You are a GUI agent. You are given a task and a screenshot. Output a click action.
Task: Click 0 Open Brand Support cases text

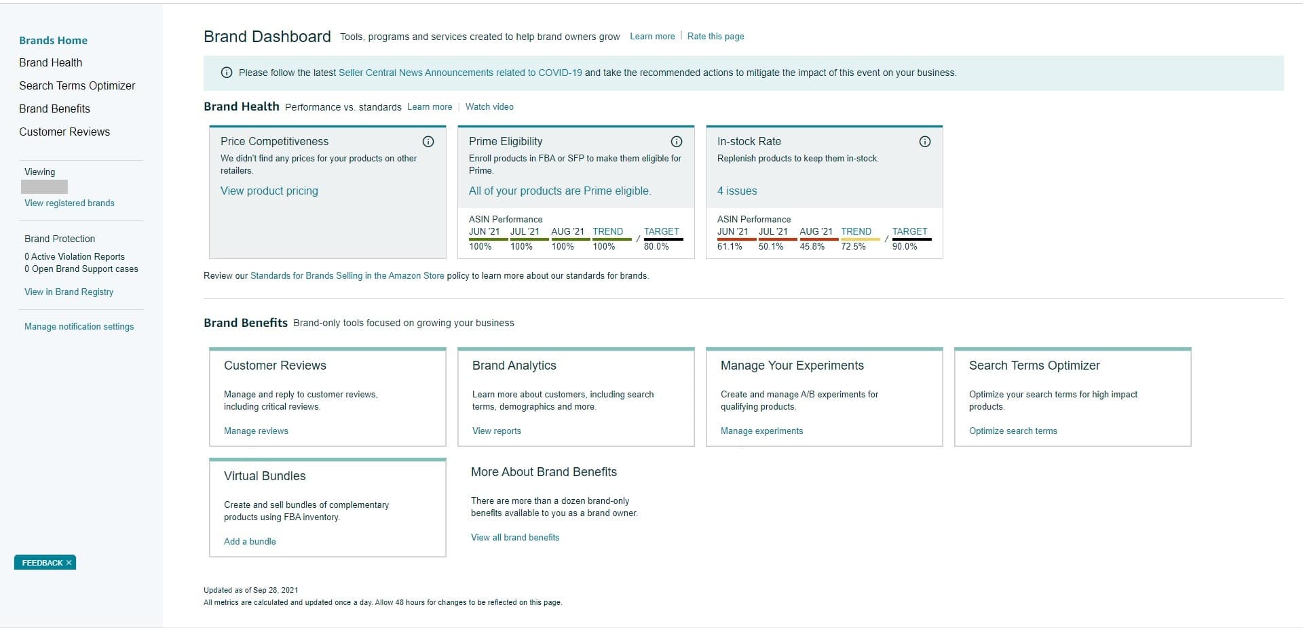point(81,269)
